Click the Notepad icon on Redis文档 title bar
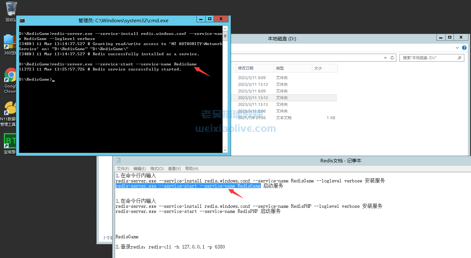The image size is (471, 258). coord(118,160)
